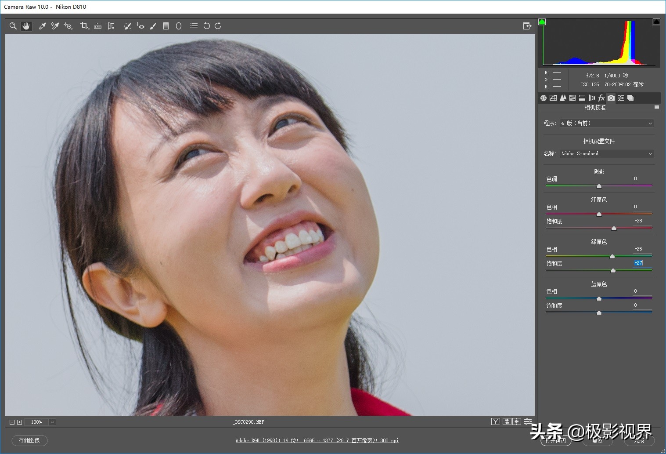Toggle before/after view with Y button
The image size is (666, 454).
(x=495, y=421)
